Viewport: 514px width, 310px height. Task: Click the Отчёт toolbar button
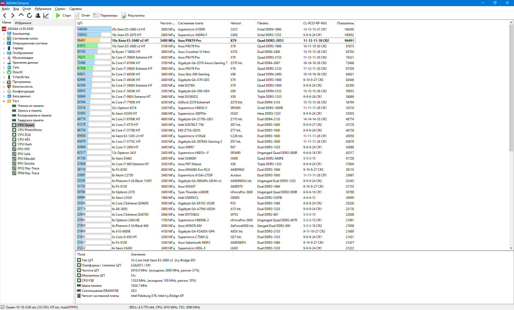tap(82, 15)
